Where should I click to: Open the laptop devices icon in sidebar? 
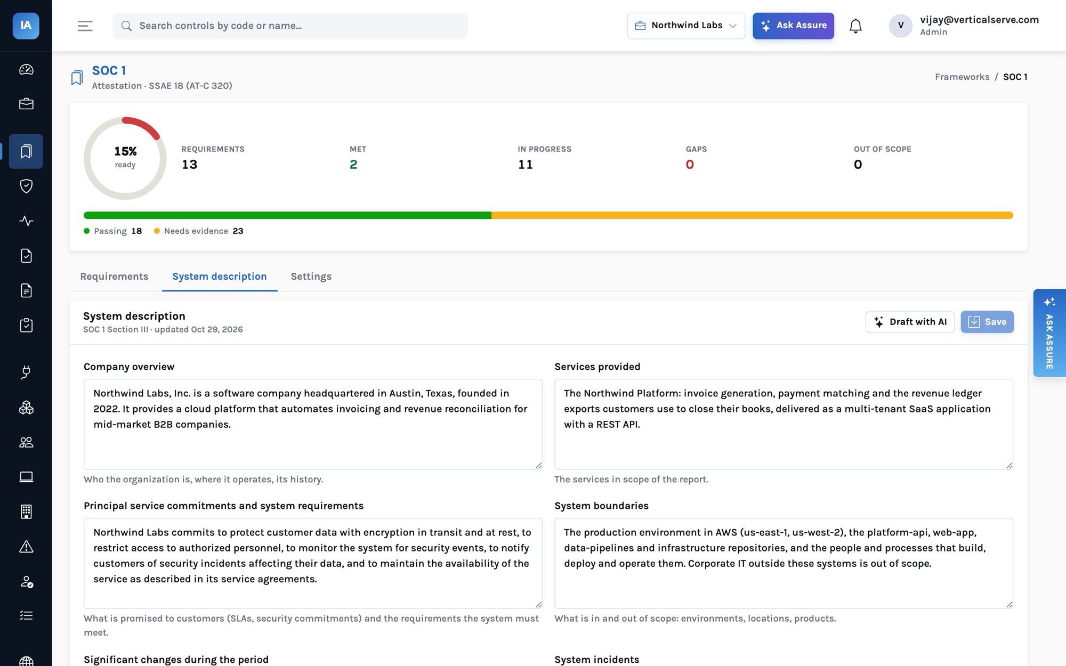pyautogui.click(x=26, y=477)
